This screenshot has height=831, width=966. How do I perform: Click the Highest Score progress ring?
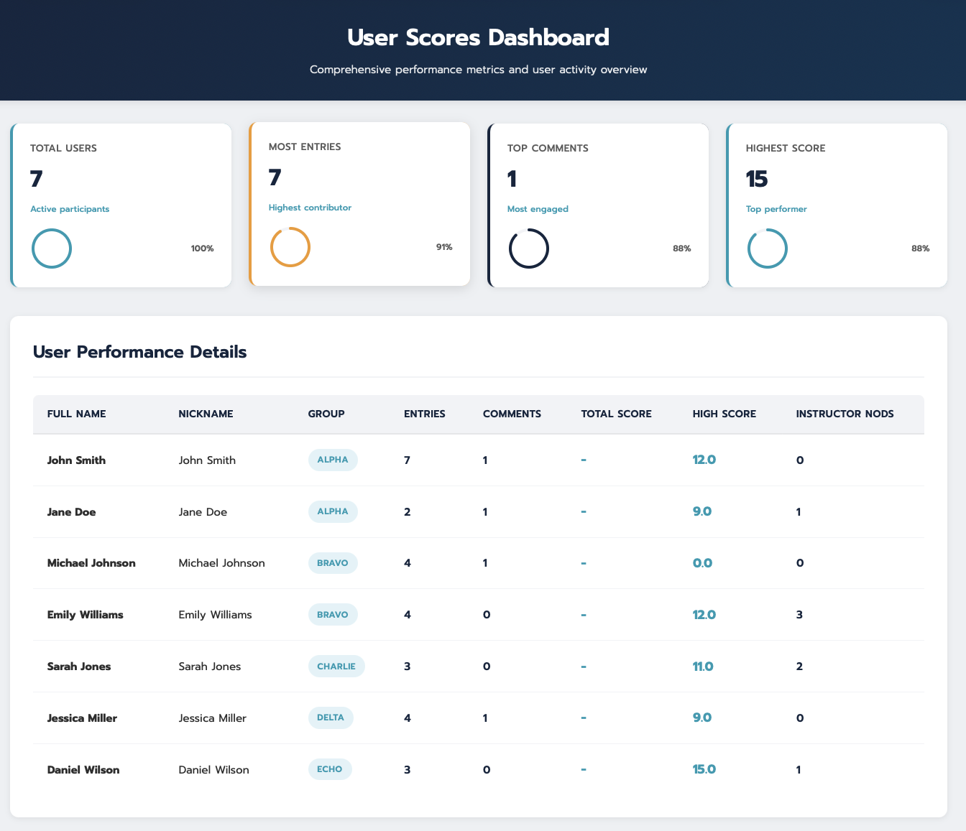point(768,249)
